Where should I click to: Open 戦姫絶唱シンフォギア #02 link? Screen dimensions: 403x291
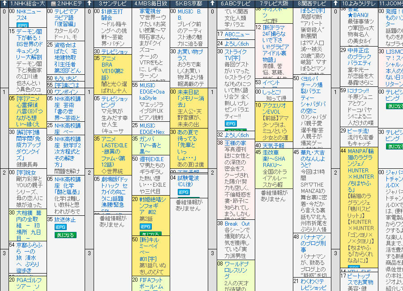tap(153, 205)
